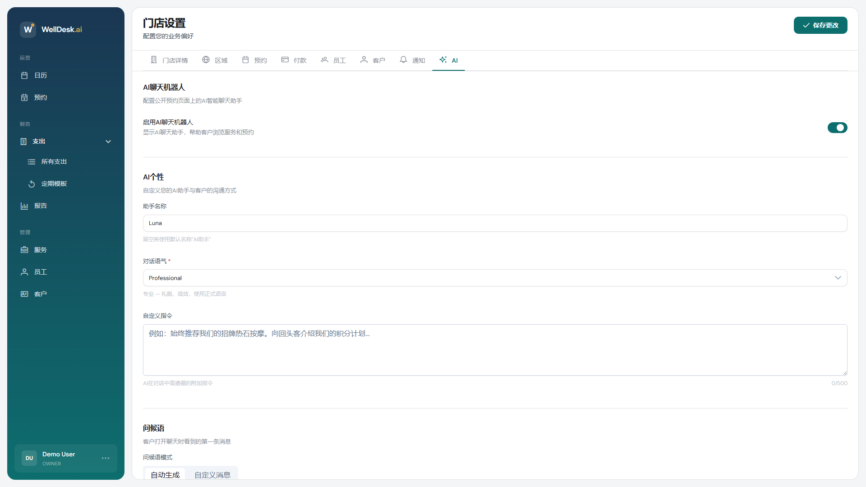Select the 定期模板 recurring icon item
866x487 pixels.
[32, 184]
